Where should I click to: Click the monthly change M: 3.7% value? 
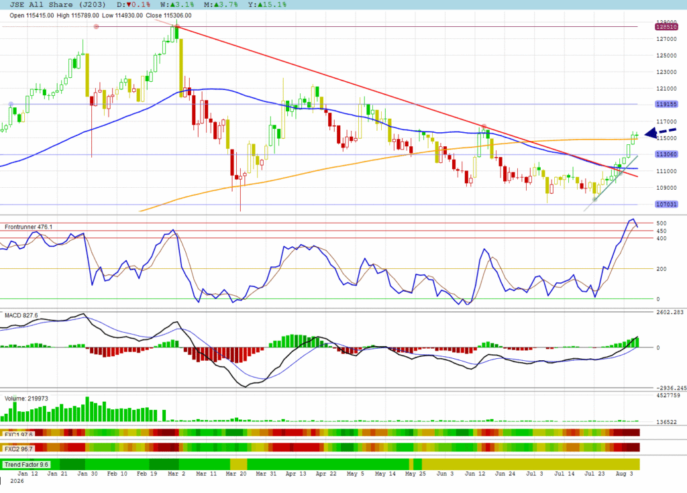coord(221,5)
